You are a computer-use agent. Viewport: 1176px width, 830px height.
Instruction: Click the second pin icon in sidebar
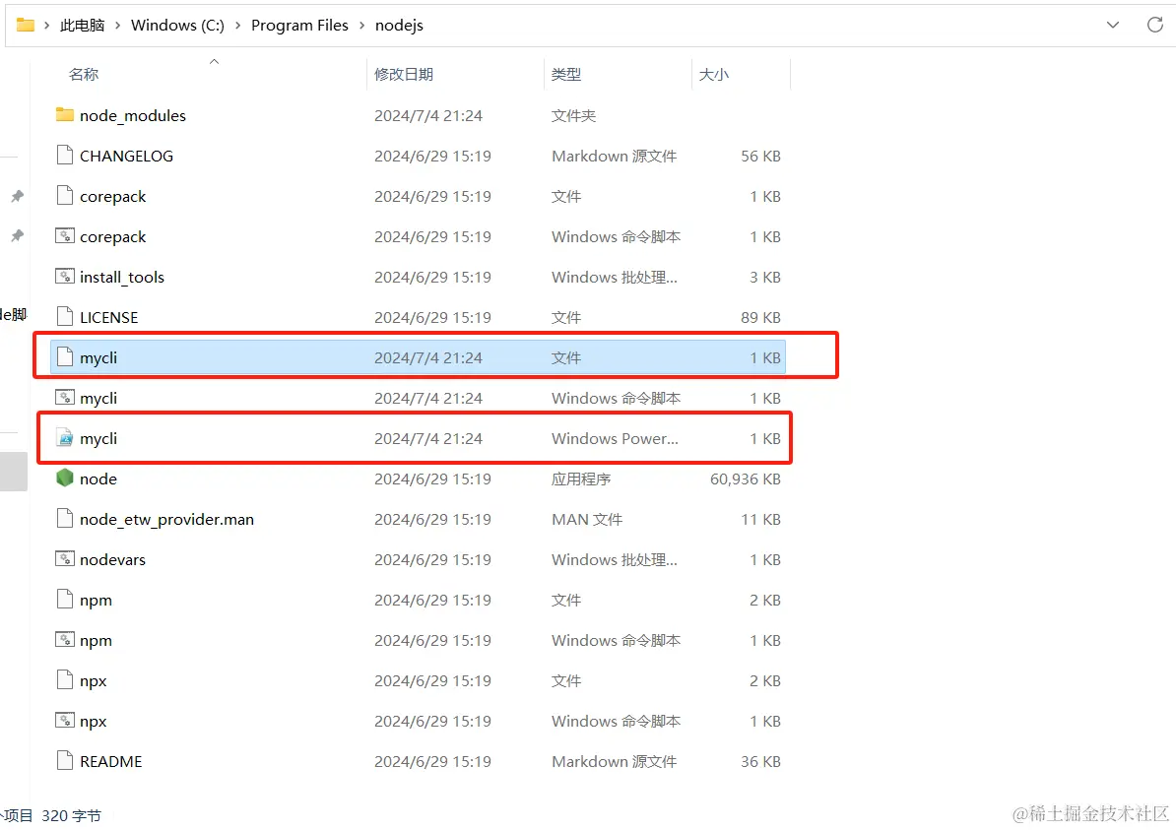tap(18, 235)
